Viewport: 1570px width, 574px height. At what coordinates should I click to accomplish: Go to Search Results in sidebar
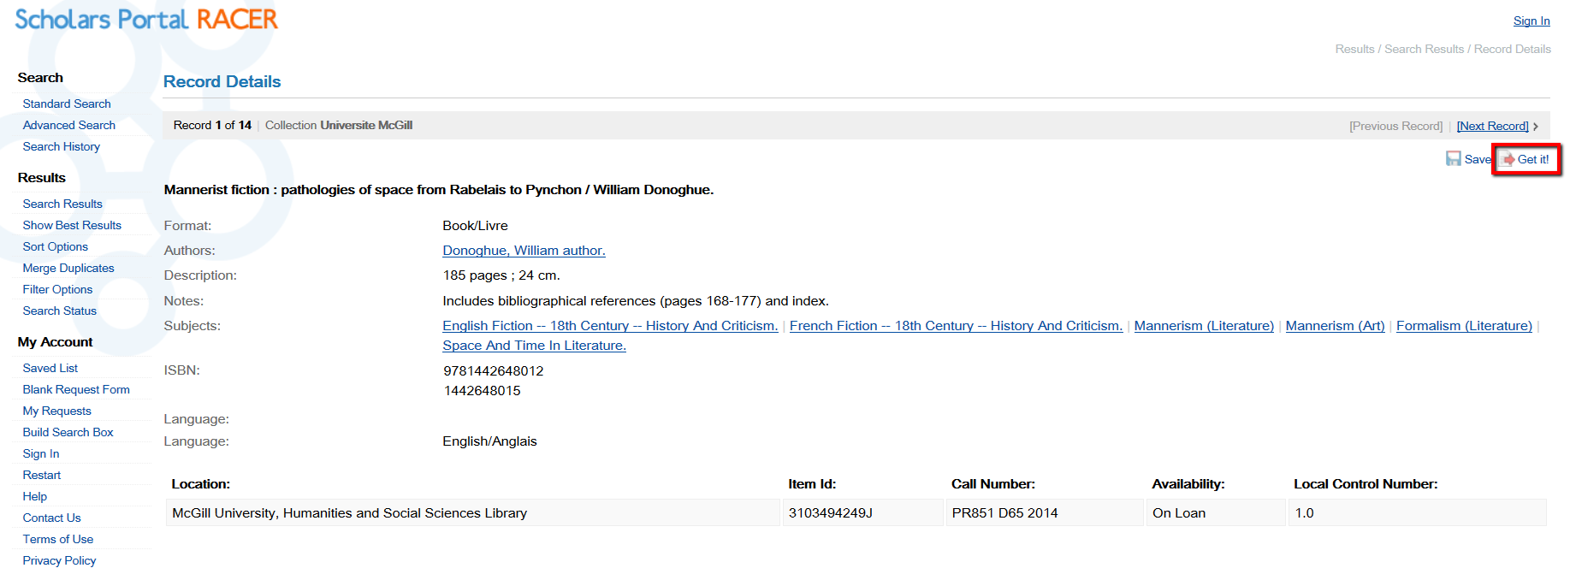click(62, 204)
